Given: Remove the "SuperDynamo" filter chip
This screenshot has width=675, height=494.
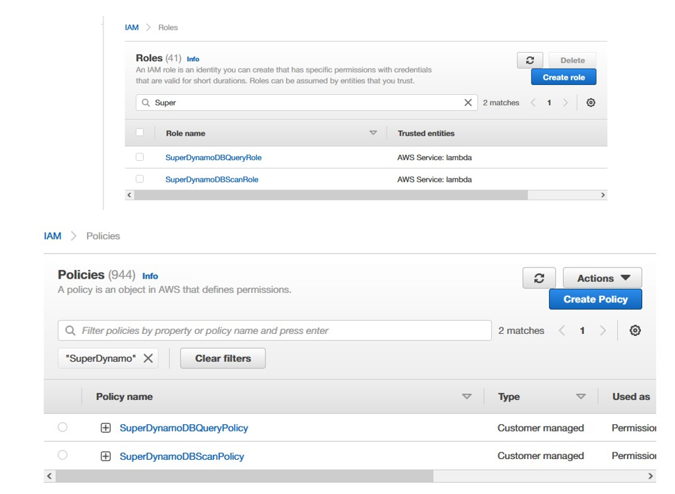Looking at the screenshot, I should (x=148, y=358).
